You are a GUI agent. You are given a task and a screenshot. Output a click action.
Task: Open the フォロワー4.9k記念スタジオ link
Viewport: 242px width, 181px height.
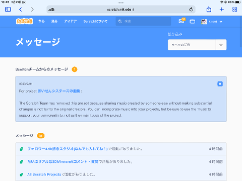[x=67, y=149]
